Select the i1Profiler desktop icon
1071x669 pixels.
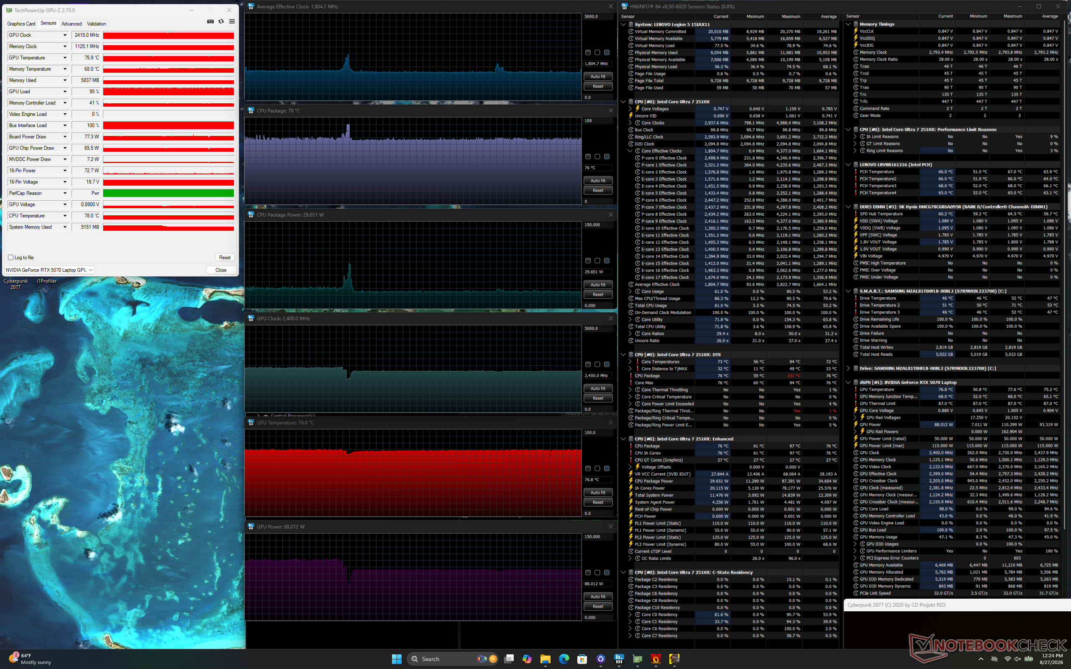click(46, 281)
